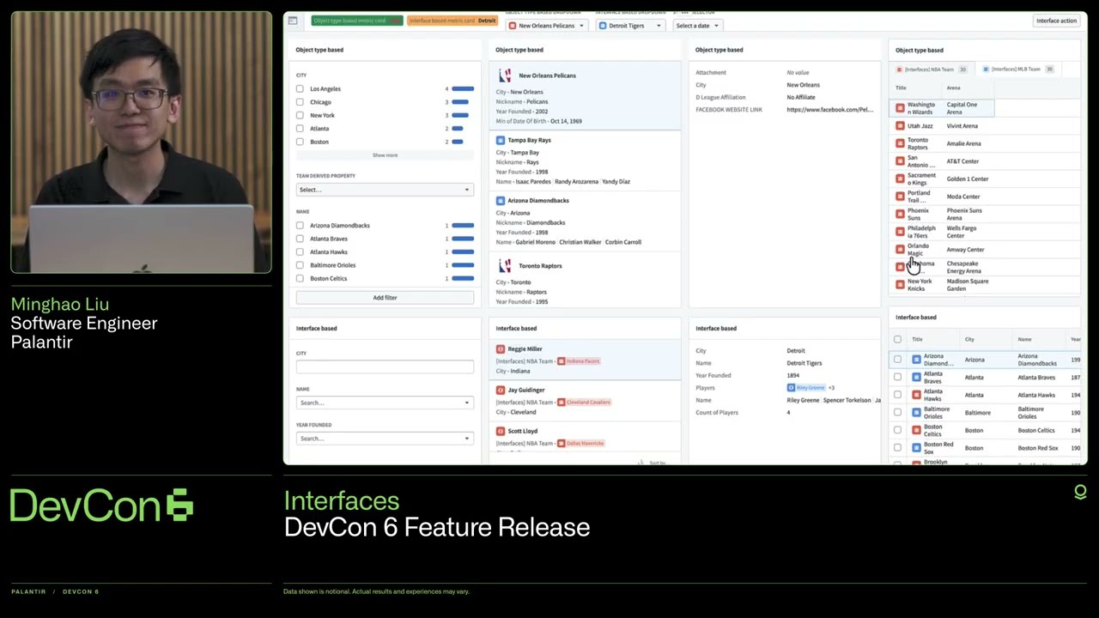The width and height of the screenshot is (1099, 618).
Task: Click the Palantir logo at the far right
Action: pyautogui.click(x=1080, y=492)
